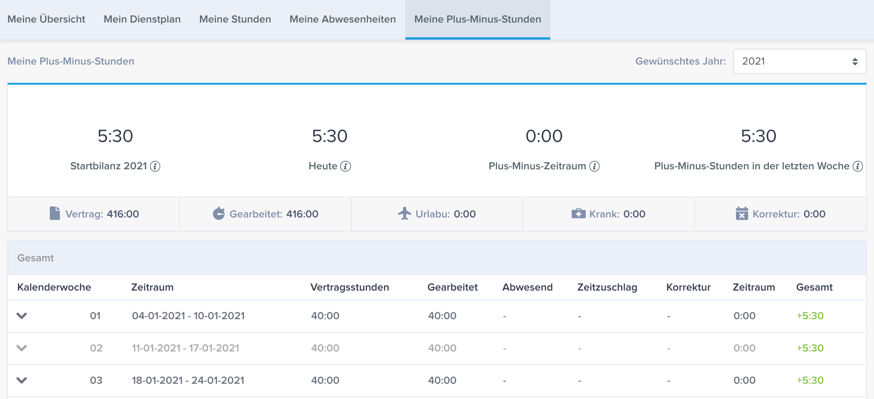Click Zeitraum 0:00 in week 02
Screen dimensions: 874x399
pyautogui.click(x=744, y=348)
